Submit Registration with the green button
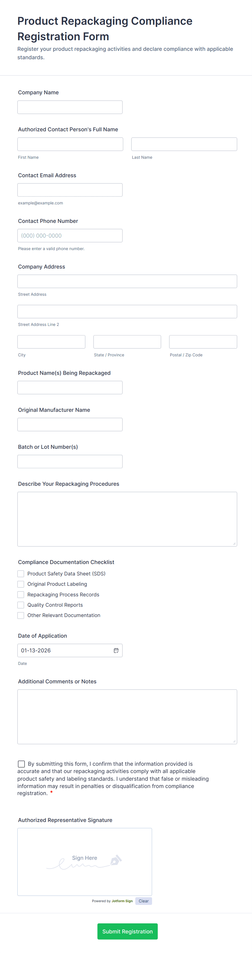 (x=127, y=931)
